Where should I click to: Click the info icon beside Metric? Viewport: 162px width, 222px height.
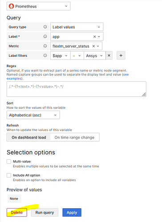[x=45, y=46]
